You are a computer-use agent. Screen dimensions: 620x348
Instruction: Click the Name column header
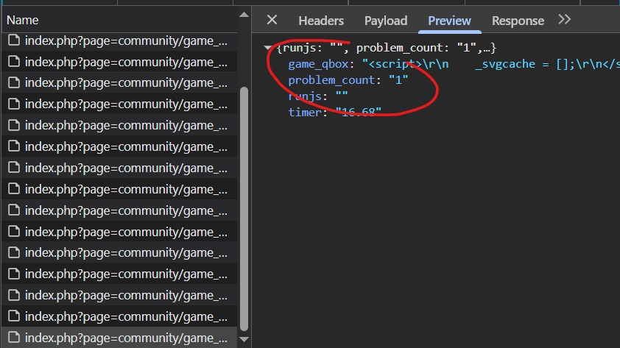(22, 20)
